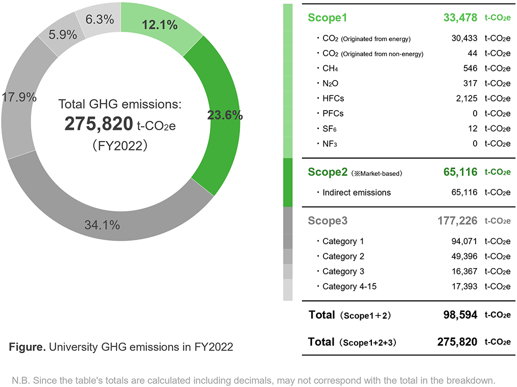The height and width of the screenshot is (387, 517).
Task: Click the Category 1 row label
Action: 343,241
